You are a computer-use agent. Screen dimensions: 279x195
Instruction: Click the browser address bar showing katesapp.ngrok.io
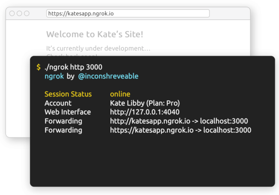point(127,13)
